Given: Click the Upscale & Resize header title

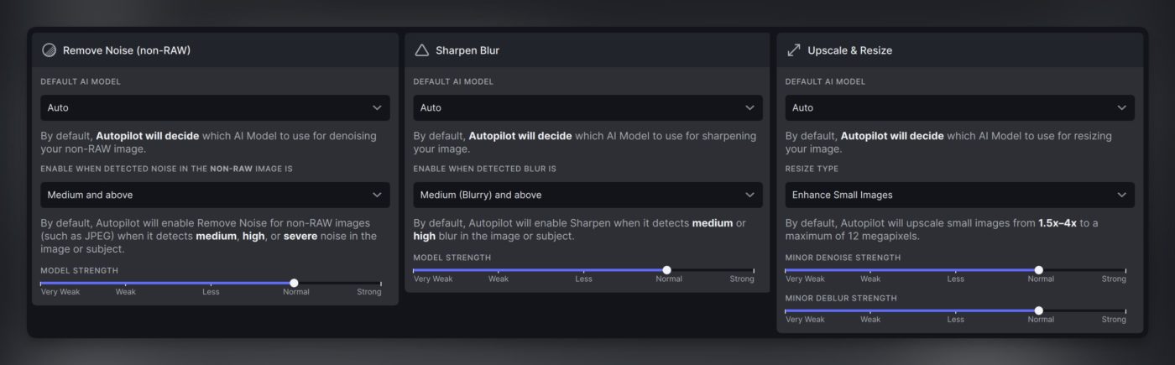Looking at the screenshot, I should coord(849,50).
